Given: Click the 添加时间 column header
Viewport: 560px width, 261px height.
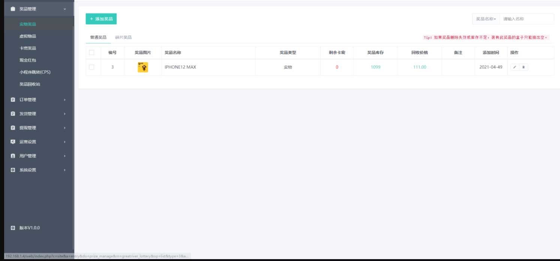Looking at the screenshot, I should tap(491, 53).
